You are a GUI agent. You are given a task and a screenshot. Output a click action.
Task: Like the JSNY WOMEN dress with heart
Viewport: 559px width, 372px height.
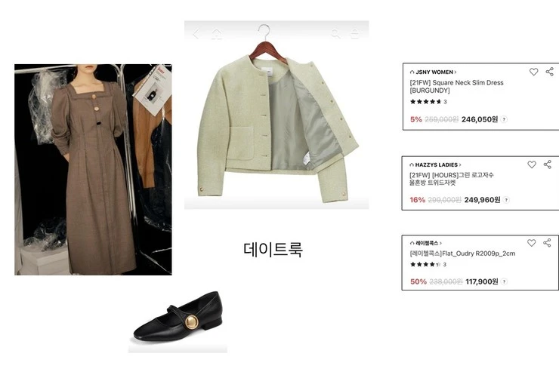533,72
